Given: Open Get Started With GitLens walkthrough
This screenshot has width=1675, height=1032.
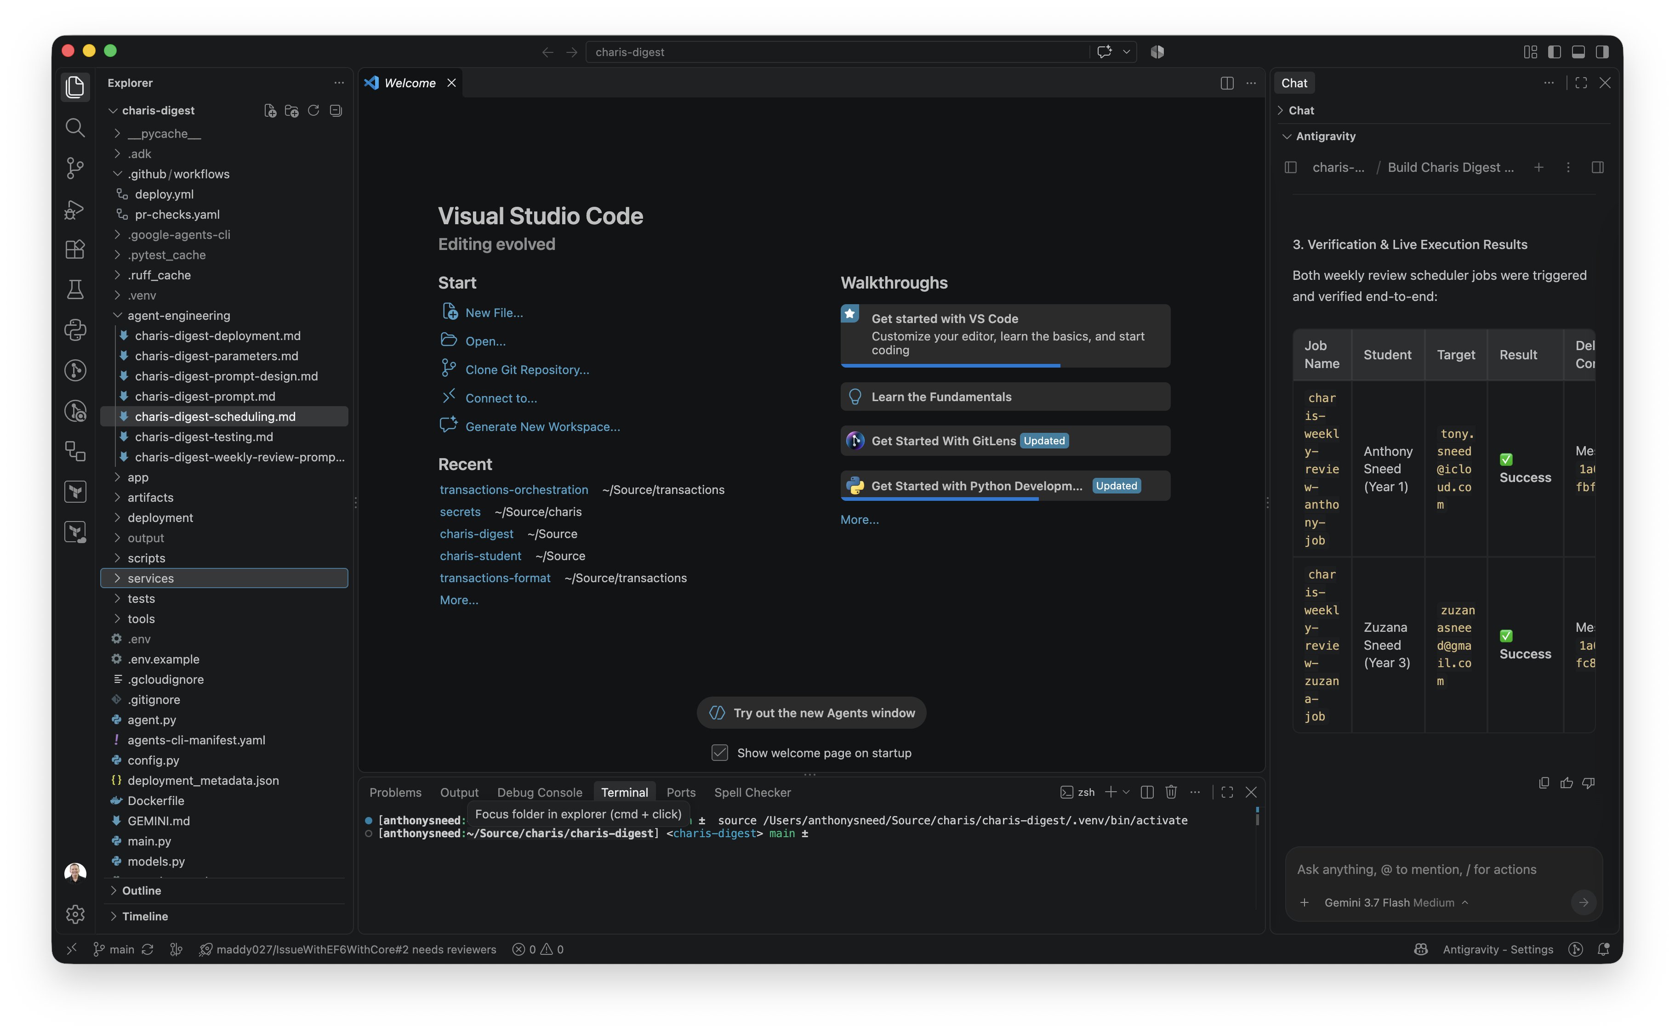Looking at the screenshot, I should coord(1005,441).
